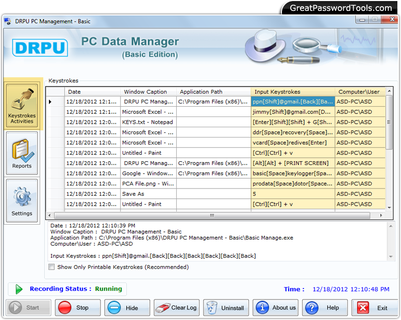The width and height of the screenshot is (401, 320).
Task: Enable Show Only Printable Keystrokes checkbox
Action: (x=52, y=267)
